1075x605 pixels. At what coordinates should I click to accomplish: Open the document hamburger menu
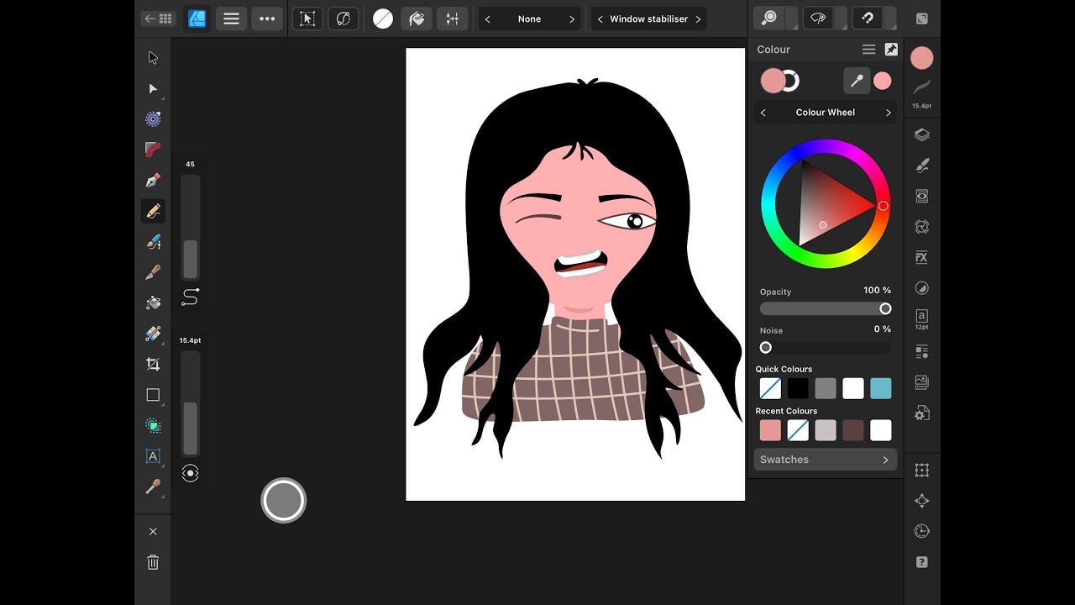tap(232, 18)
